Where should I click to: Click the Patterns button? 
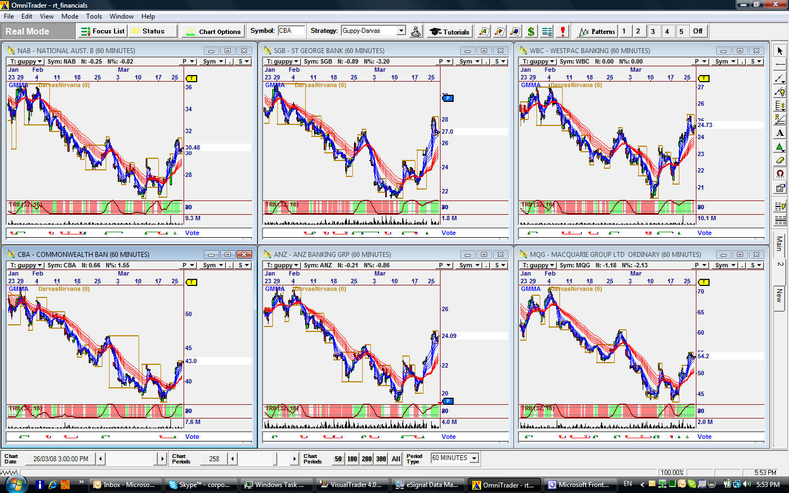coord(597,31)
